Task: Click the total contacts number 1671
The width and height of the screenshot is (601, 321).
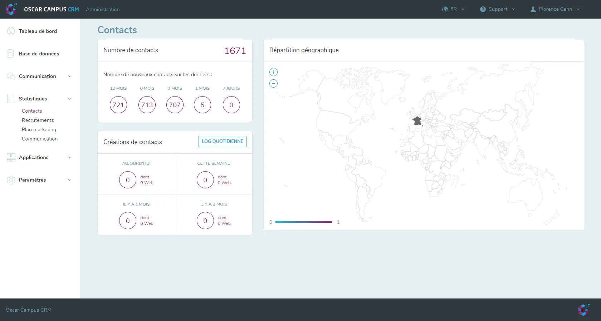Action: tap(235, 51)
